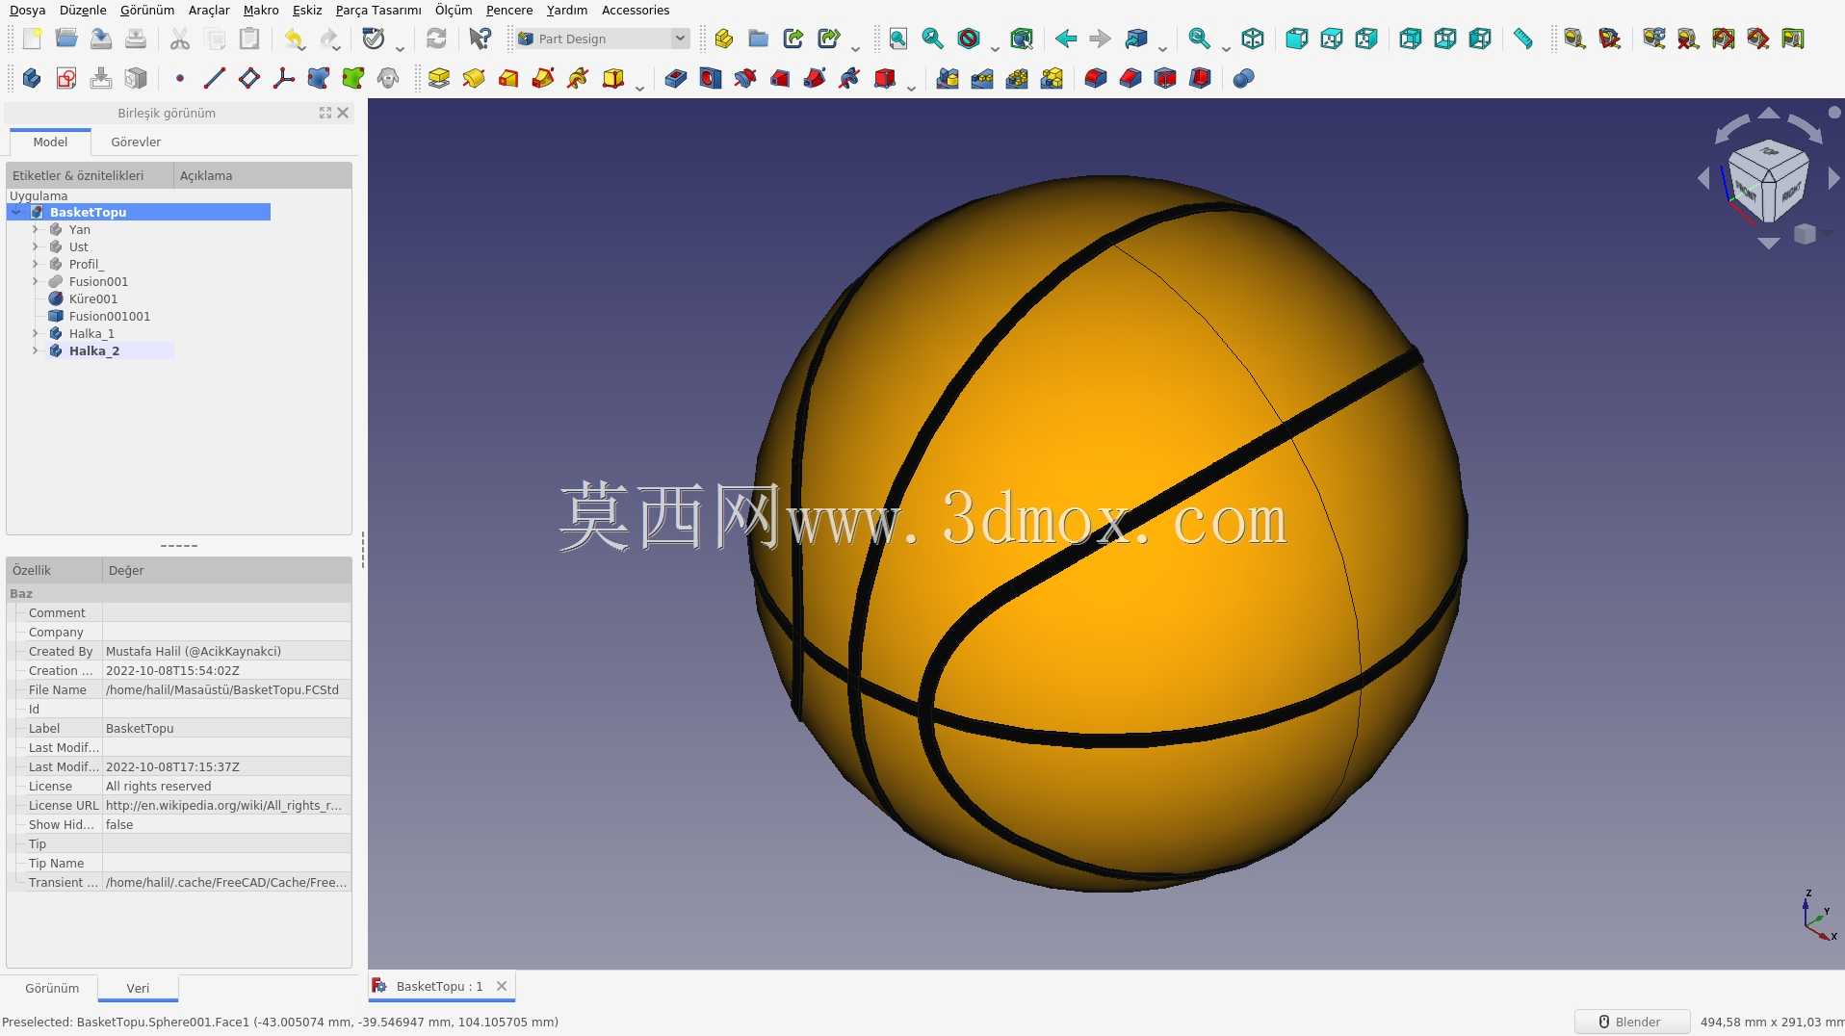Open the Dosya menu
This screenshot has height=1036, width=1845.
coord(27,10)
